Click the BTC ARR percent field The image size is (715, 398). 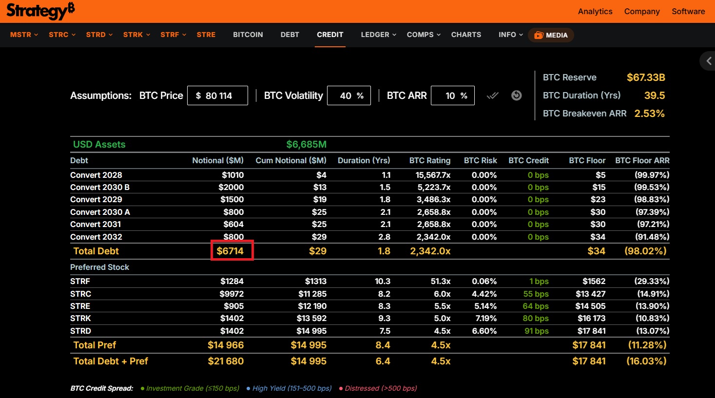(453, 95)
